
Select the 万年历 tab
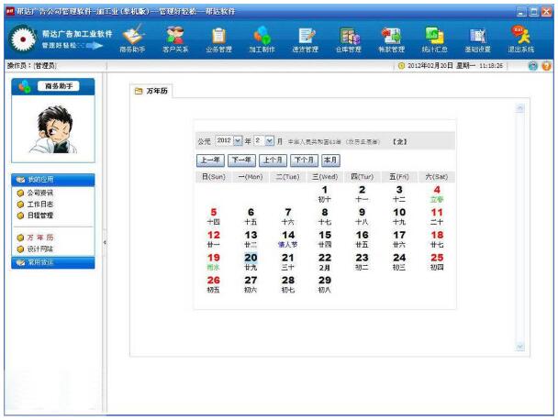151,92
